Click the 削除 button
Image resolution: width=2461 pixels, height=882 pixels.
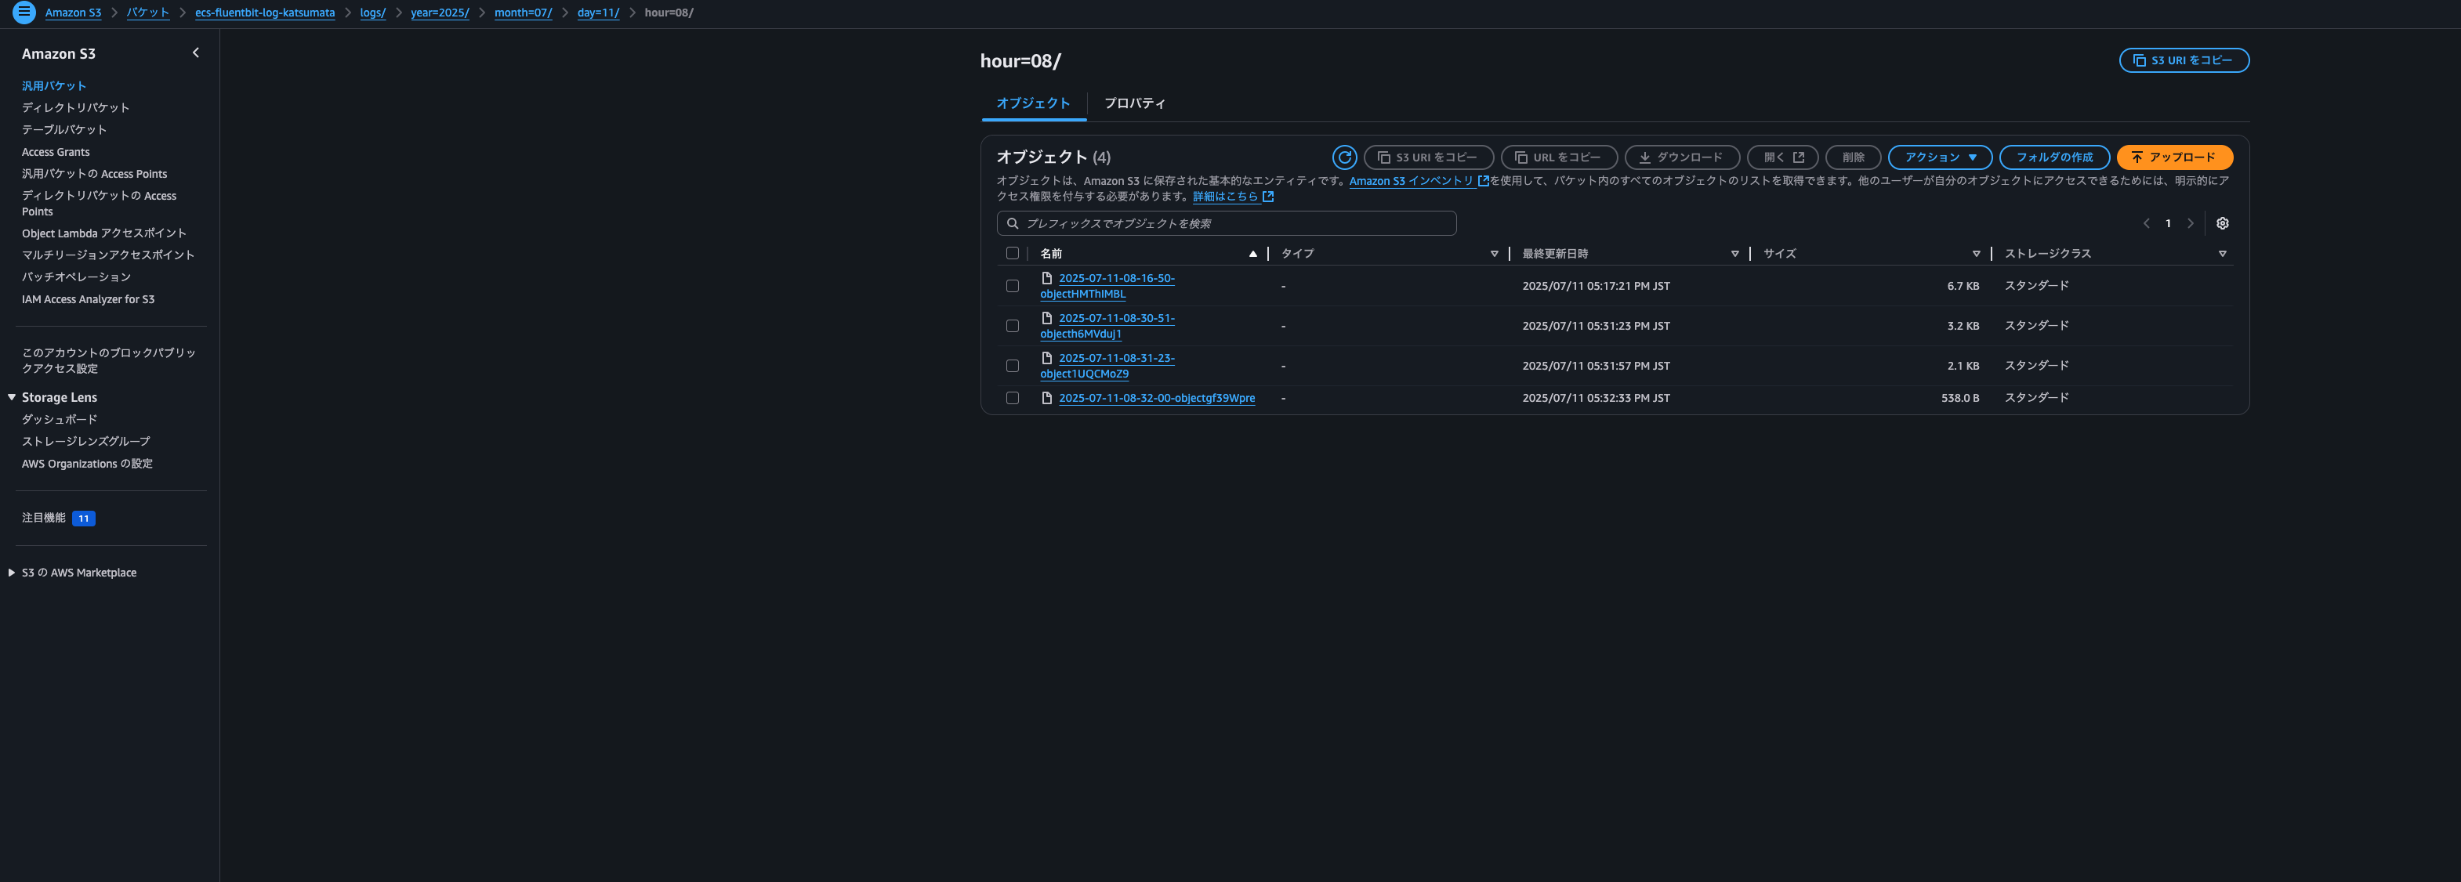point(1853,157)
